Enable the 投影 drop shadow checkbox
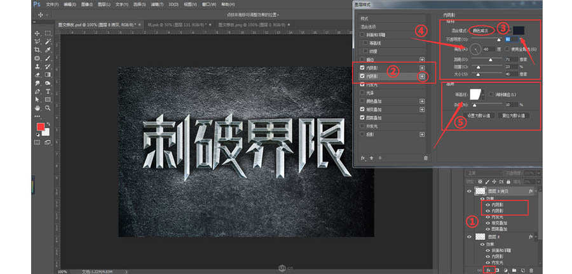 [x=362, y=134]
